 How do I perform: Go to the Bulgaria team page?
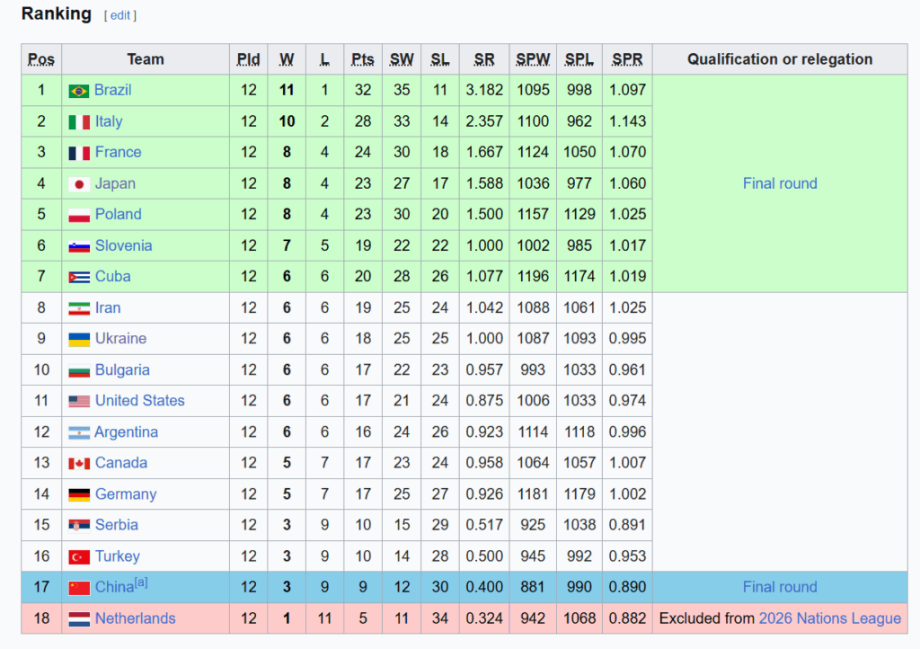click(122, 369)
